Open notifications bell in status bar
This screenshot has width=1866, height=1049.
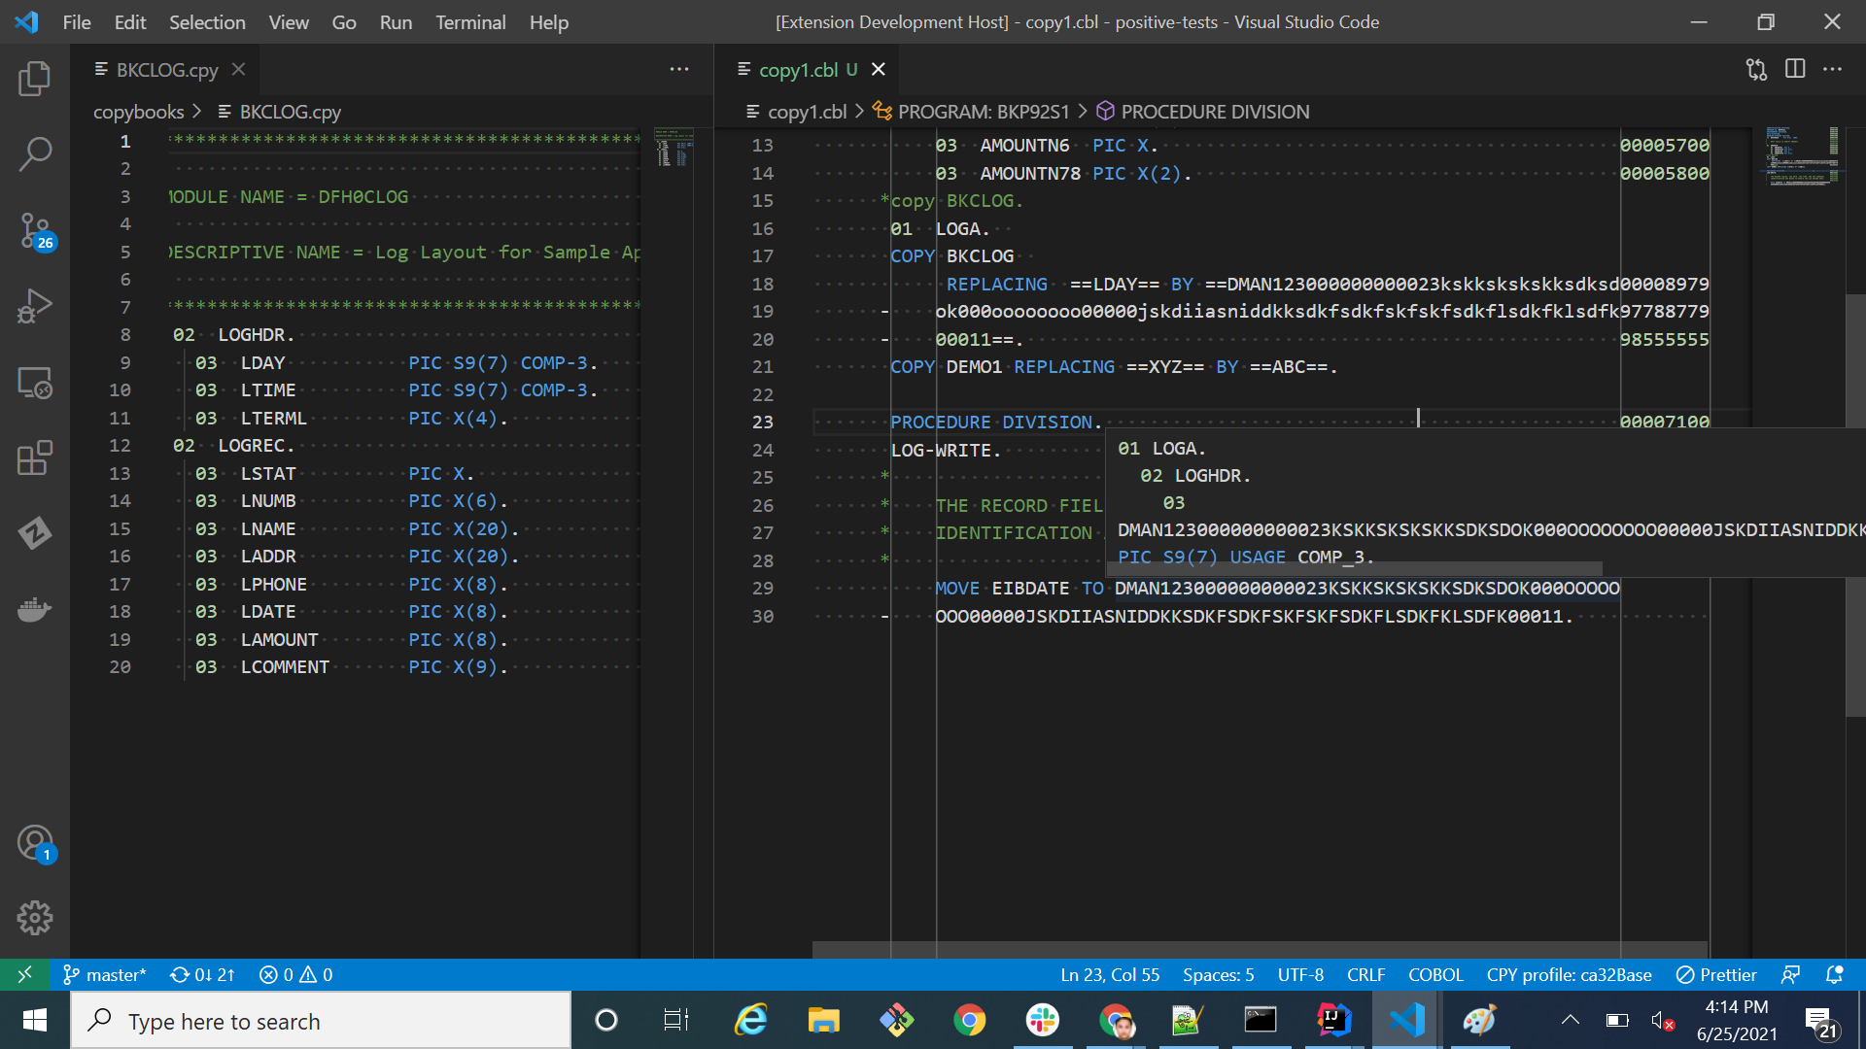[1835, 974]
